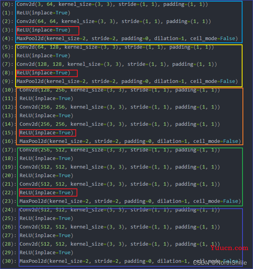
Task: Click MaxPool2d text on line (30)
Action: pos(33,261)
